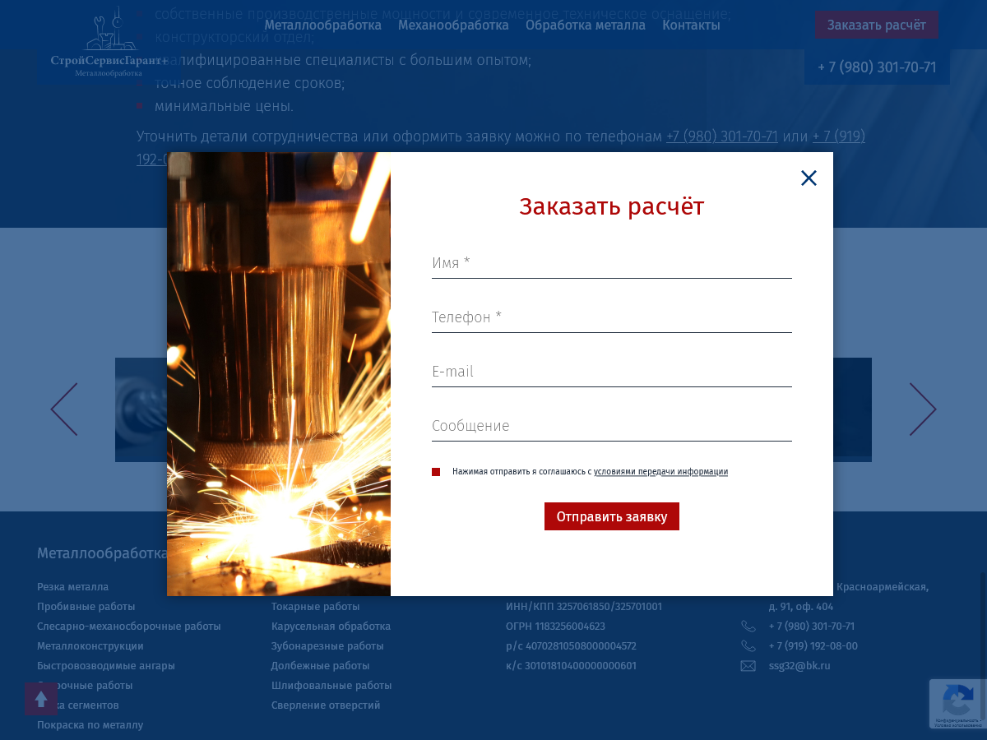Focus the Имя input field
This screenshot has height=740, width=987.
click(611, 264)
